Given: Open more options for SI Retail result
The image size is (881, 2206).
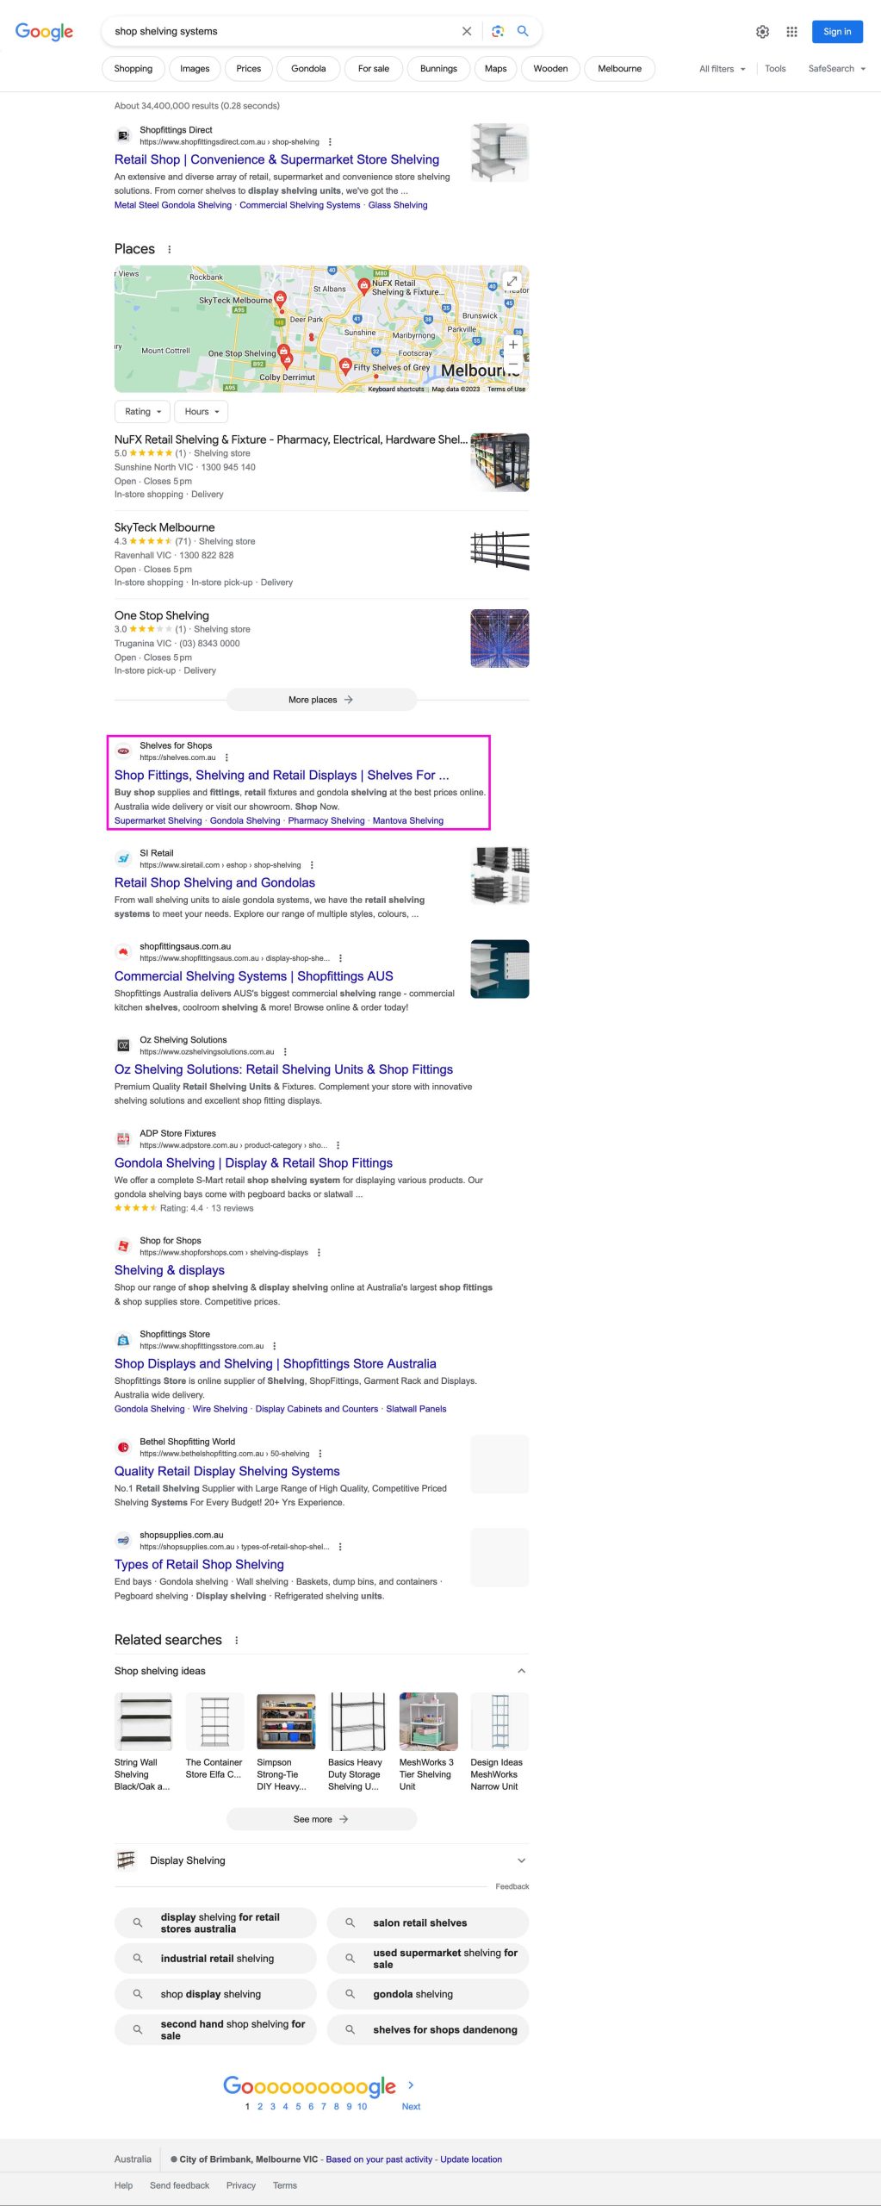Looking at the screenshot, I should point(312,865).
